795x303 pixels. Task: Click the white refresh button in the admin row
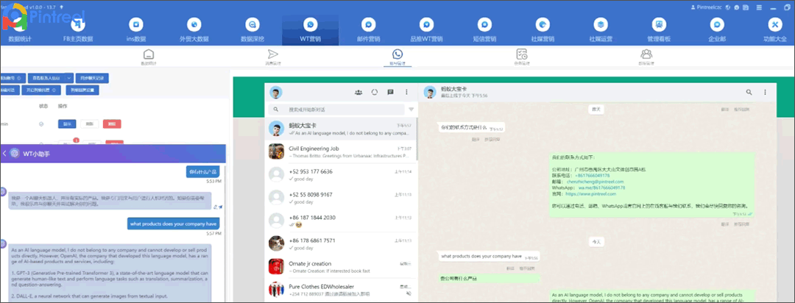click(89, 124)
